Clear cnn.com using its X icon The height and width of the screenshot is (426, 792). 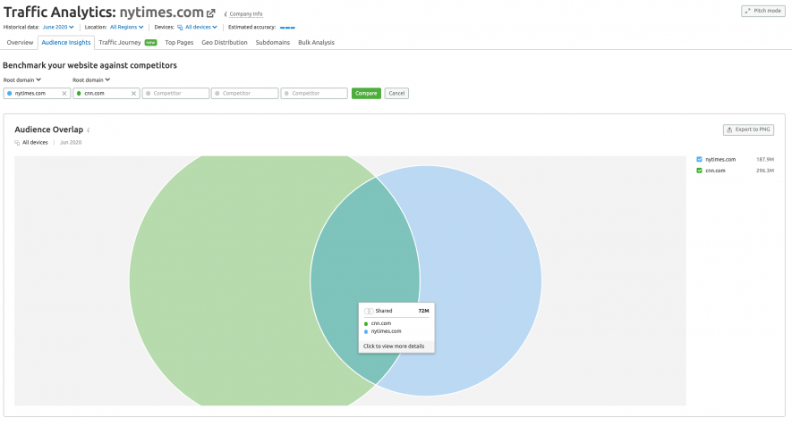click(133, 93)
